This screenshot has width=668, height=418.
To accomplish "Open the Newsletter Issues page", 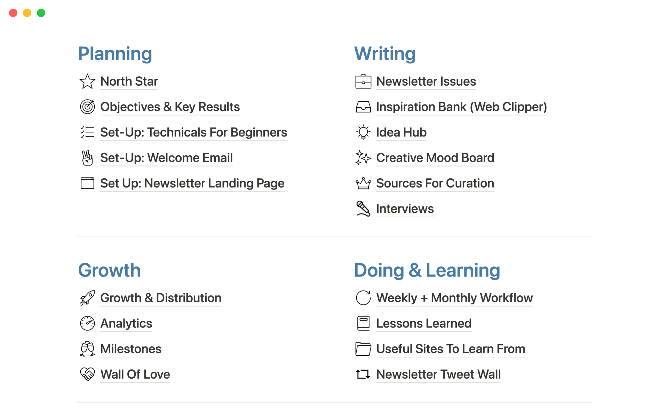I will point(426,82).
